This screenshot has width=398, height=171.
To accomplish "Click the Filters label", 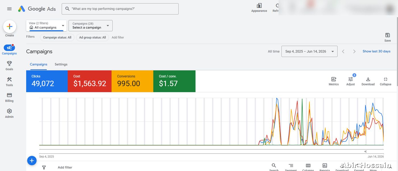I will pos(30,37).
